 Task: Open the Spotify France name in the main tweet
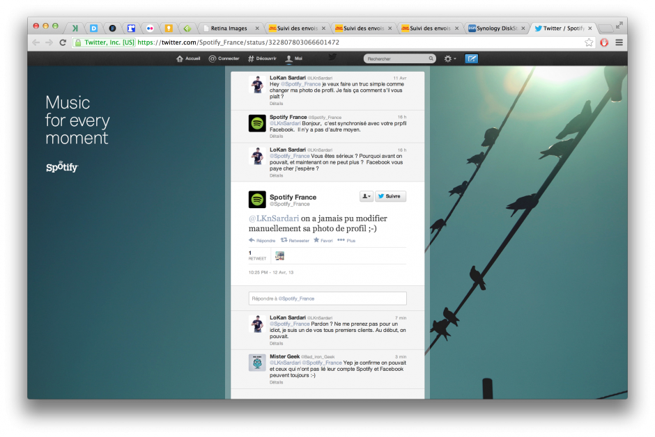(x=293, y=197)
